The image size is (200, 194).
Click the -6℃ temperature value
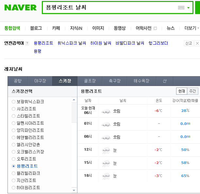pos(158,111)
